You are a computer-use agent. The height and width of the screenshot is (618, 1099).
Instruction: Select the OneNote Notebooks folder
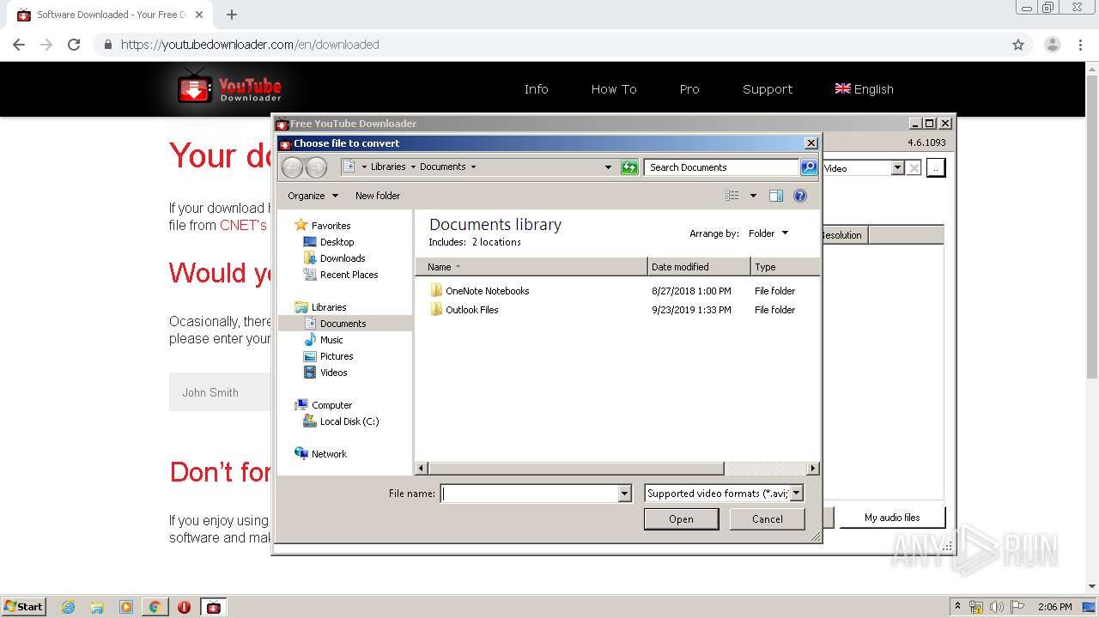click(487, 291)
